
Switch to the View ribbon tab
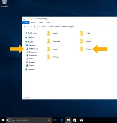(x=49, y=22)
